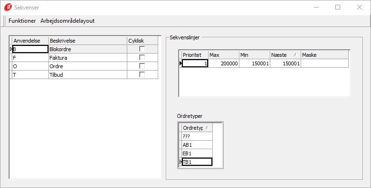Select the Anvendelse cell O
The image size is (371, 188).
tap(30, 66)
